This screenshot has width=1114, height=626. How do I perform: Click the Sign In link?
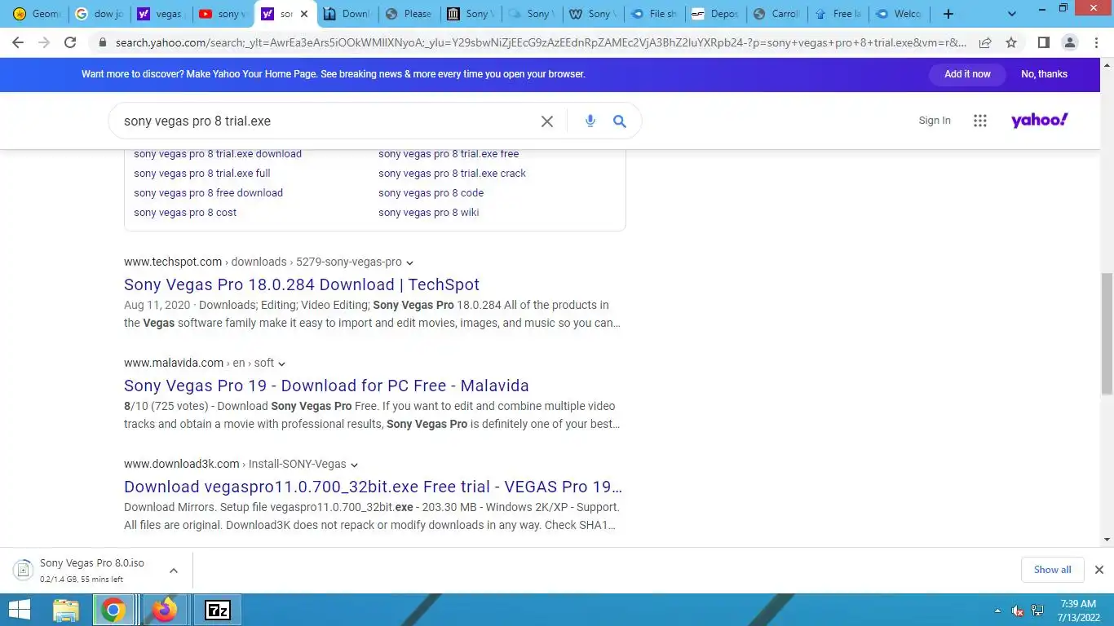pos(935,121)
